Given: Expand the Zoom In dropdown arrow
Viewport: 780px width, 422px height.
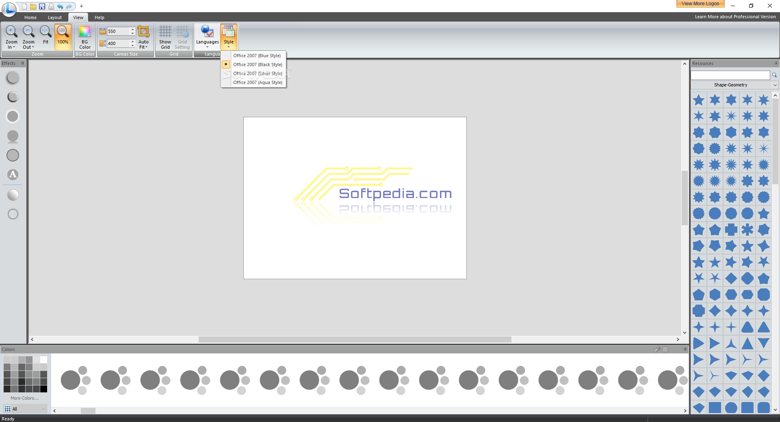Looking at the screenshot, I should 14,47.
